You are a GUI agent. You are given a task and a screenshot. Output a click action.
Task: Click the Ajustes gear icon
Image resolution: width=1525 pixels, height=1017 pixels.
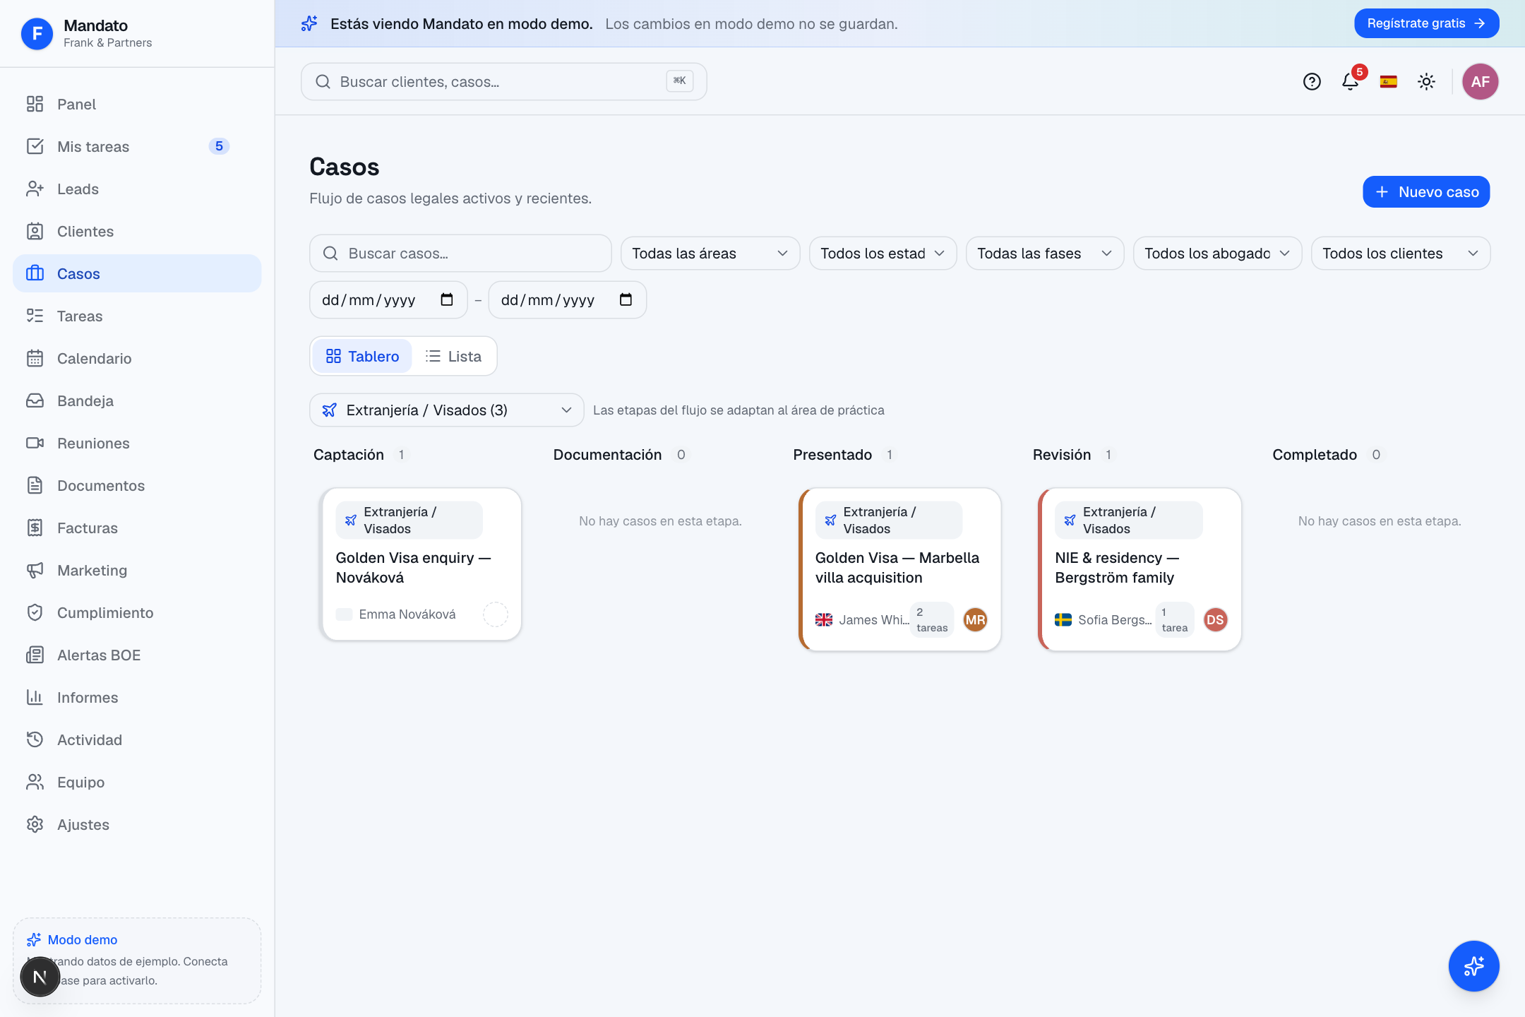pos(35,824)
